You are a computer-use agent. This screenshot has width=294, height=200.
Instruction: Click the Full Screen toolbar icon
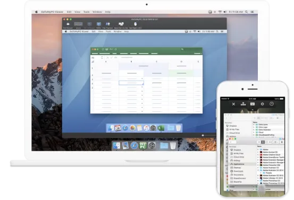tap(68, 24)
